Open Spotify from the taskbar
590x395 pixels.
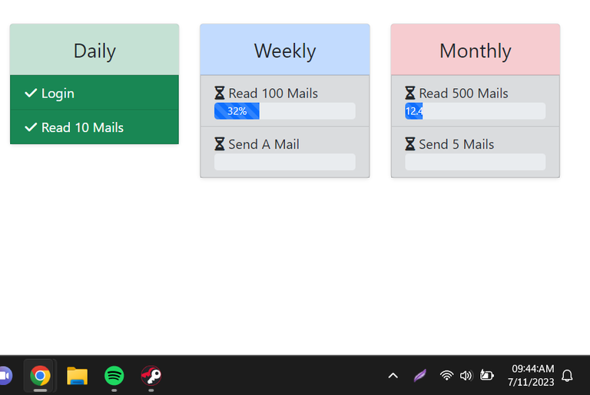[114, 376]
